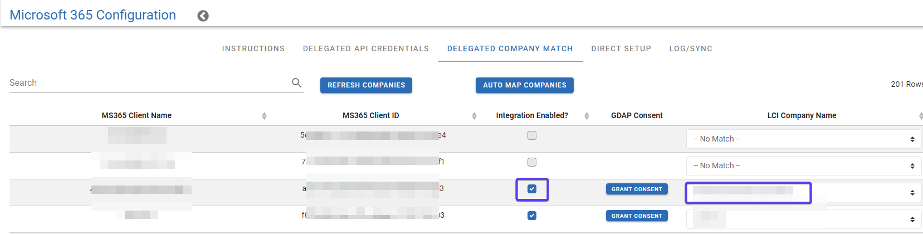Sort by MS365 Client ID column
Viewport: 923px width, 234px height.
[x=474, y=116]
